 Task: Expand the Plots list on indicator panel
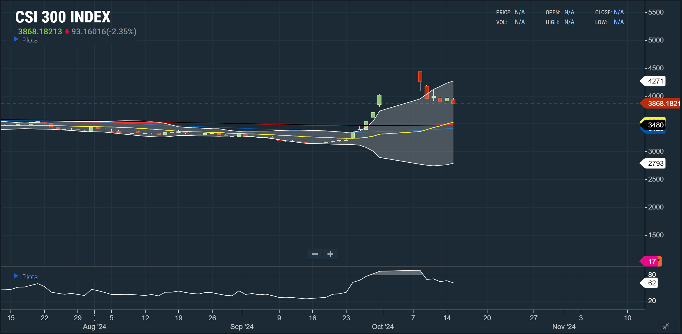coord(30,277)
